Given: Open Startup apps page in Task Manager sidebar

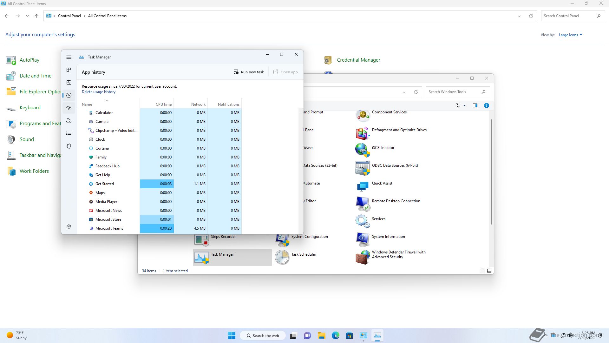Looking at the screenshot, I should click(x=69, y=108).
